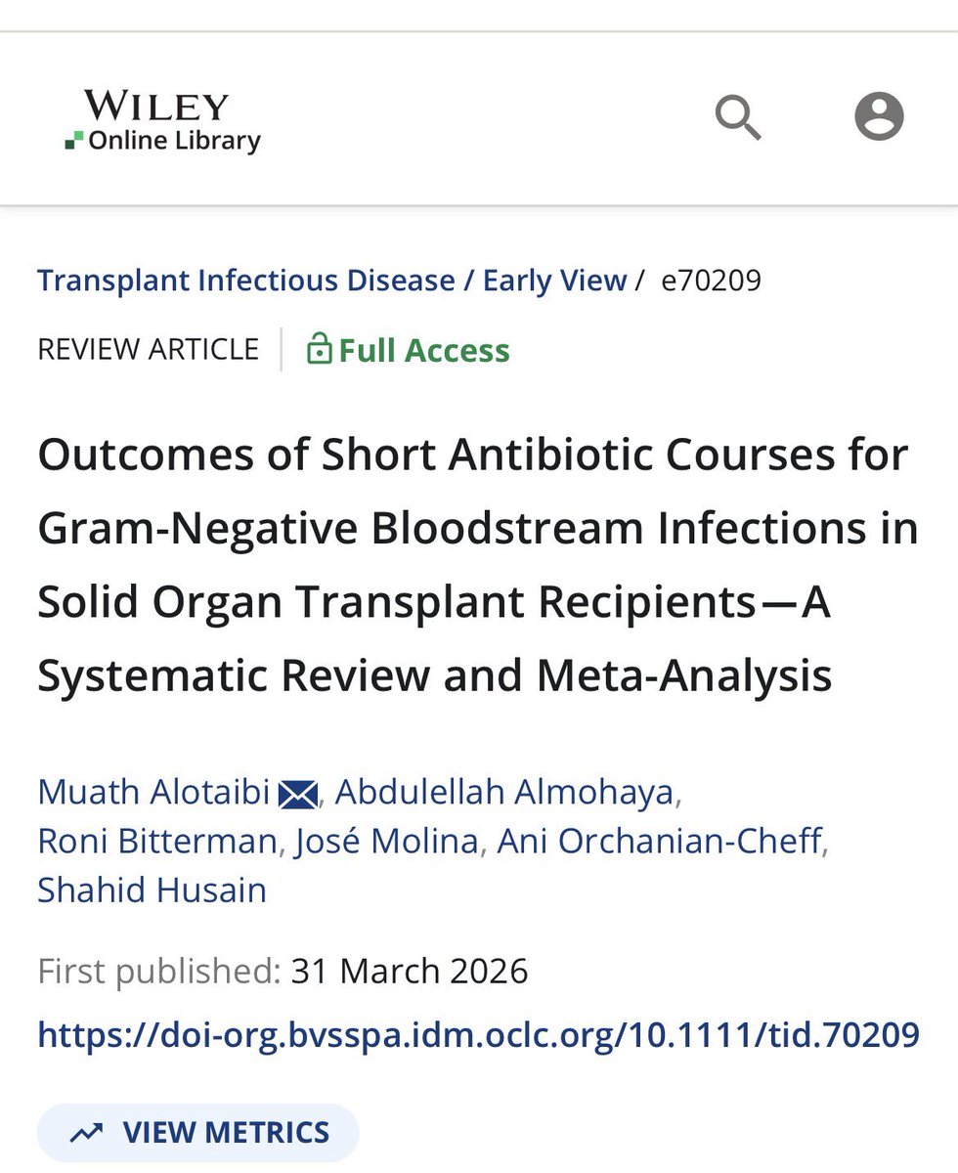This screenshot has width=958, height=1173.
Task: Open author Muath Alotaibi's name link
Action: [x=153, y=792]
